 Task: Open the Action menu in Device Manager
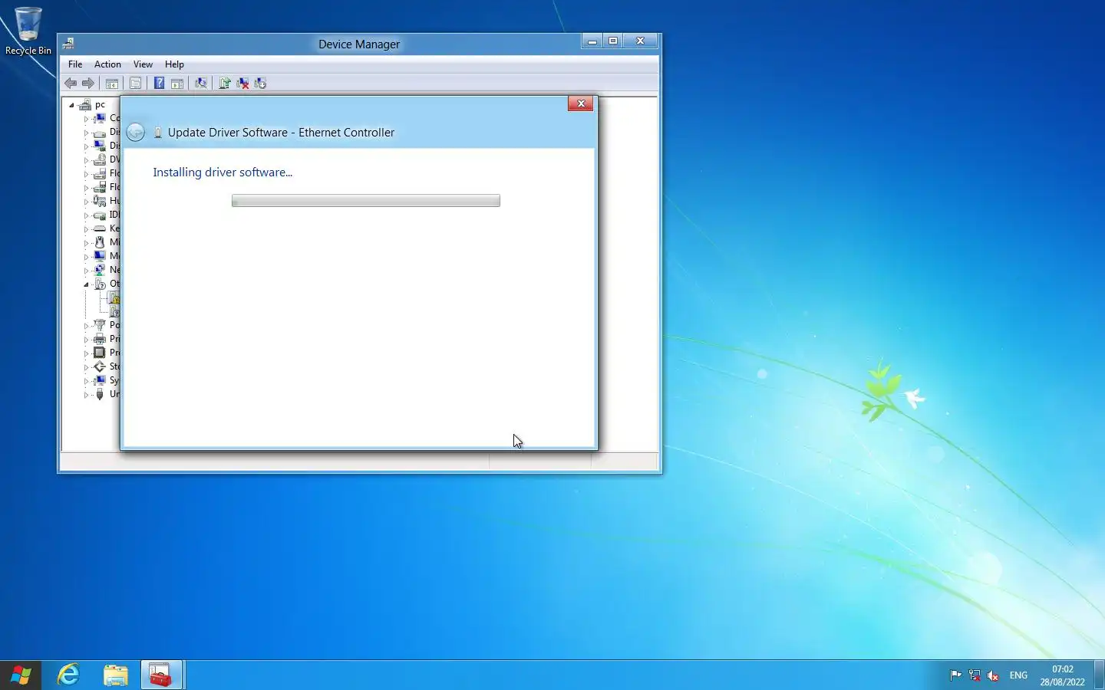[107, 64]
